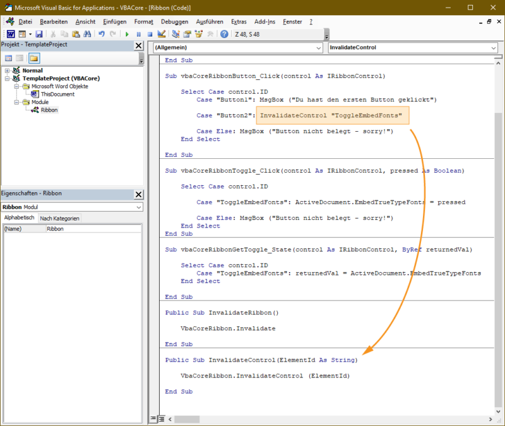This screenshot has height=426, width=505.
Task: Pause execution with the Break icon
Action: pos(139,33)
